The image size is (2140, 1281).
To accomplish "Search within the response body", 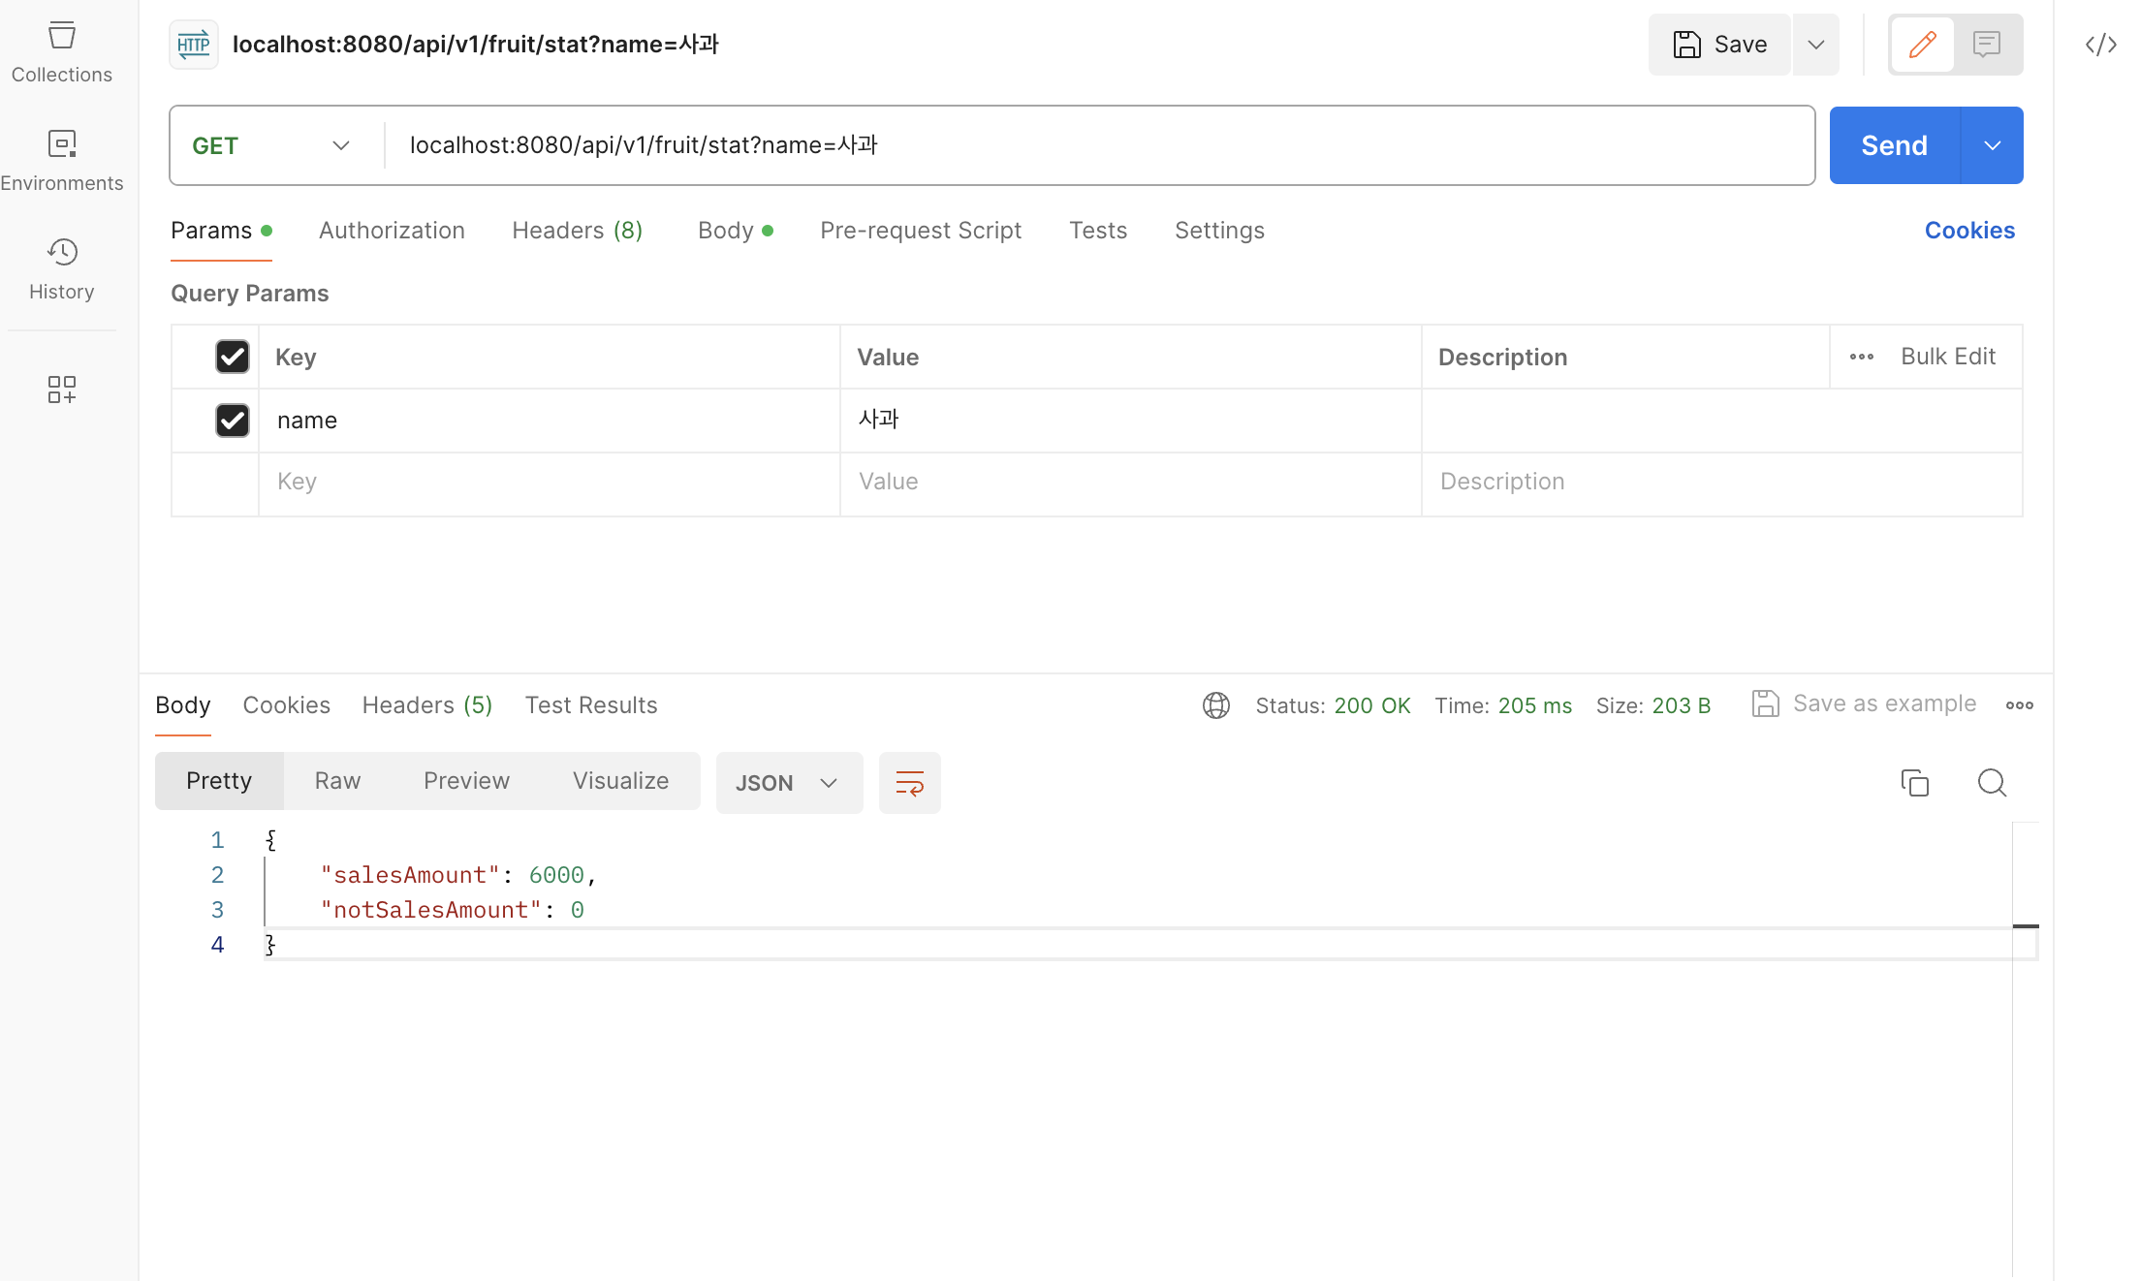I will click(1992, 782).
